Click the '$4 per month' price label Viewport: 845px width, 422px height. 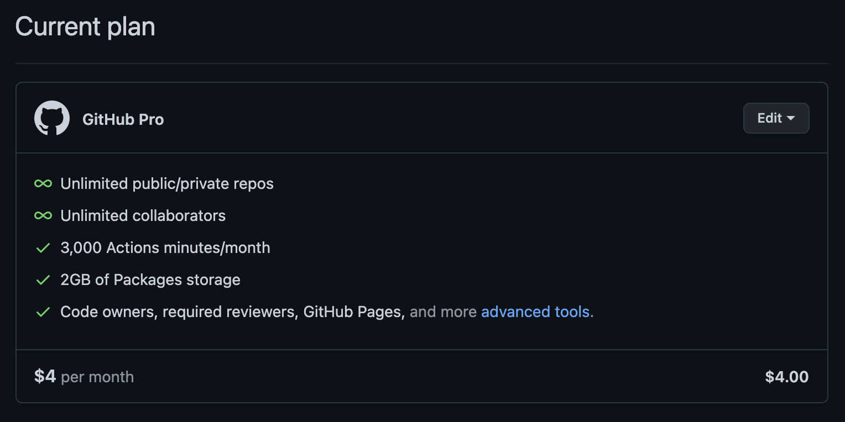point(84,377)
